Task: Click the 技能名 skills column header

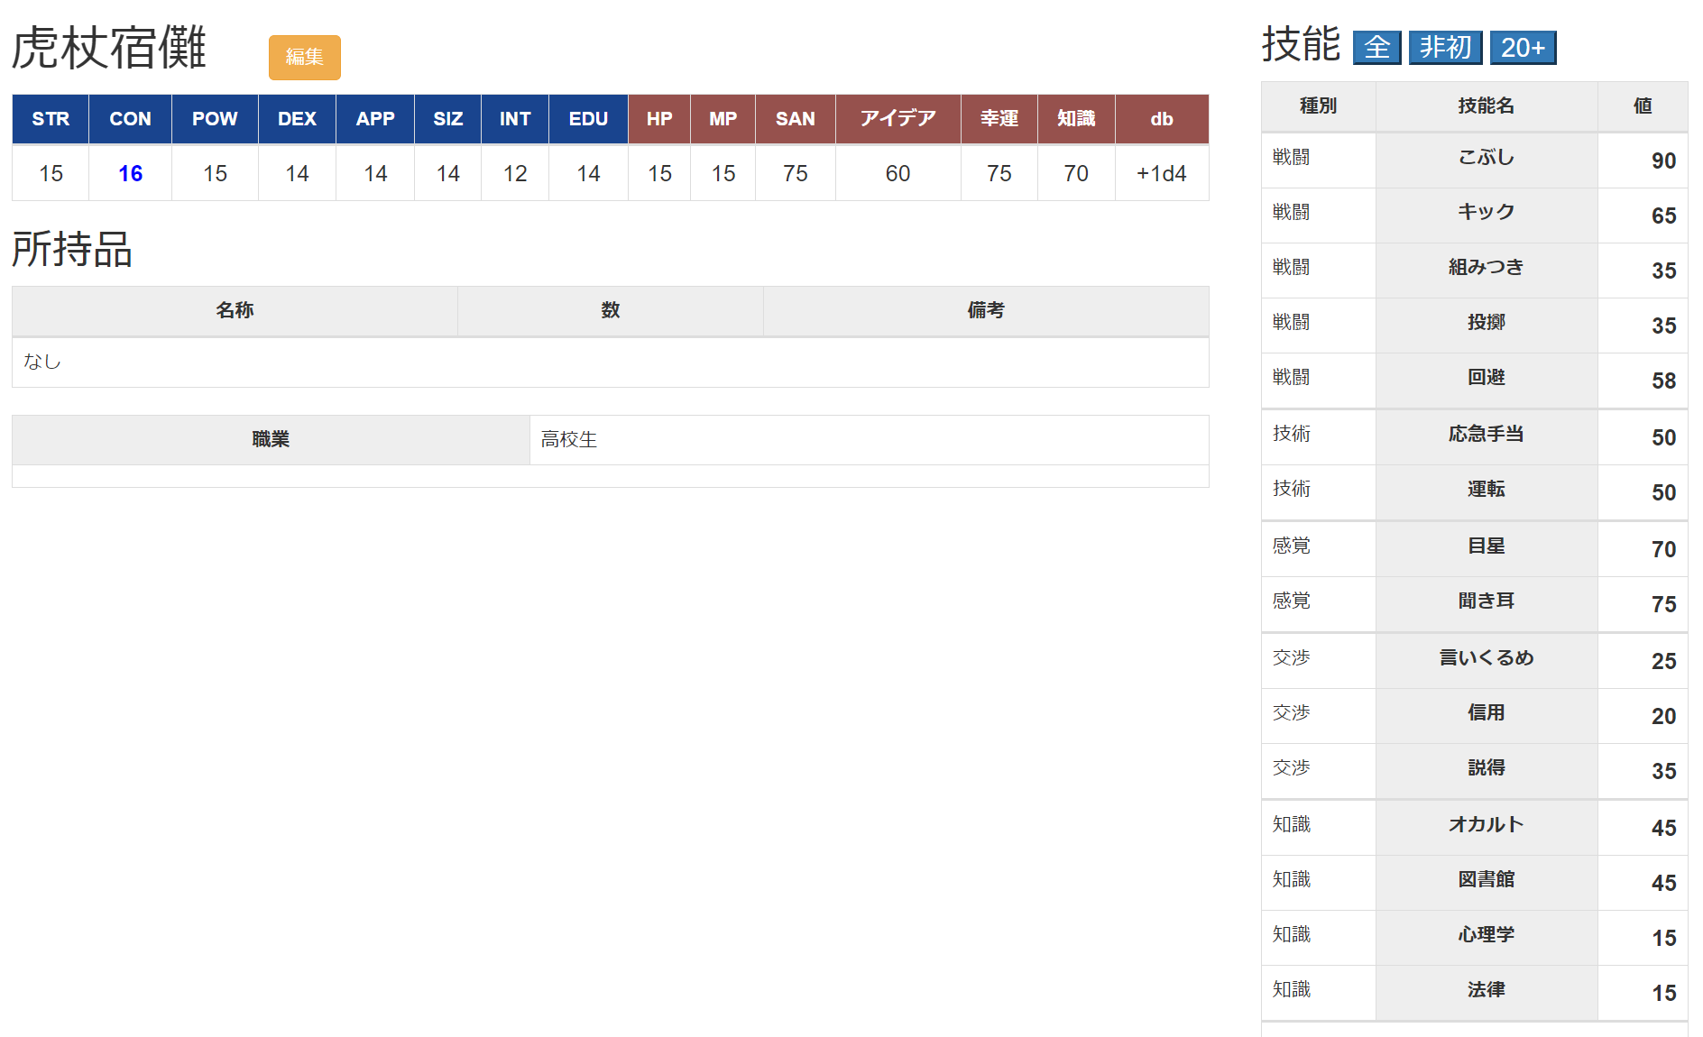Action: [x=1487, y=106]
